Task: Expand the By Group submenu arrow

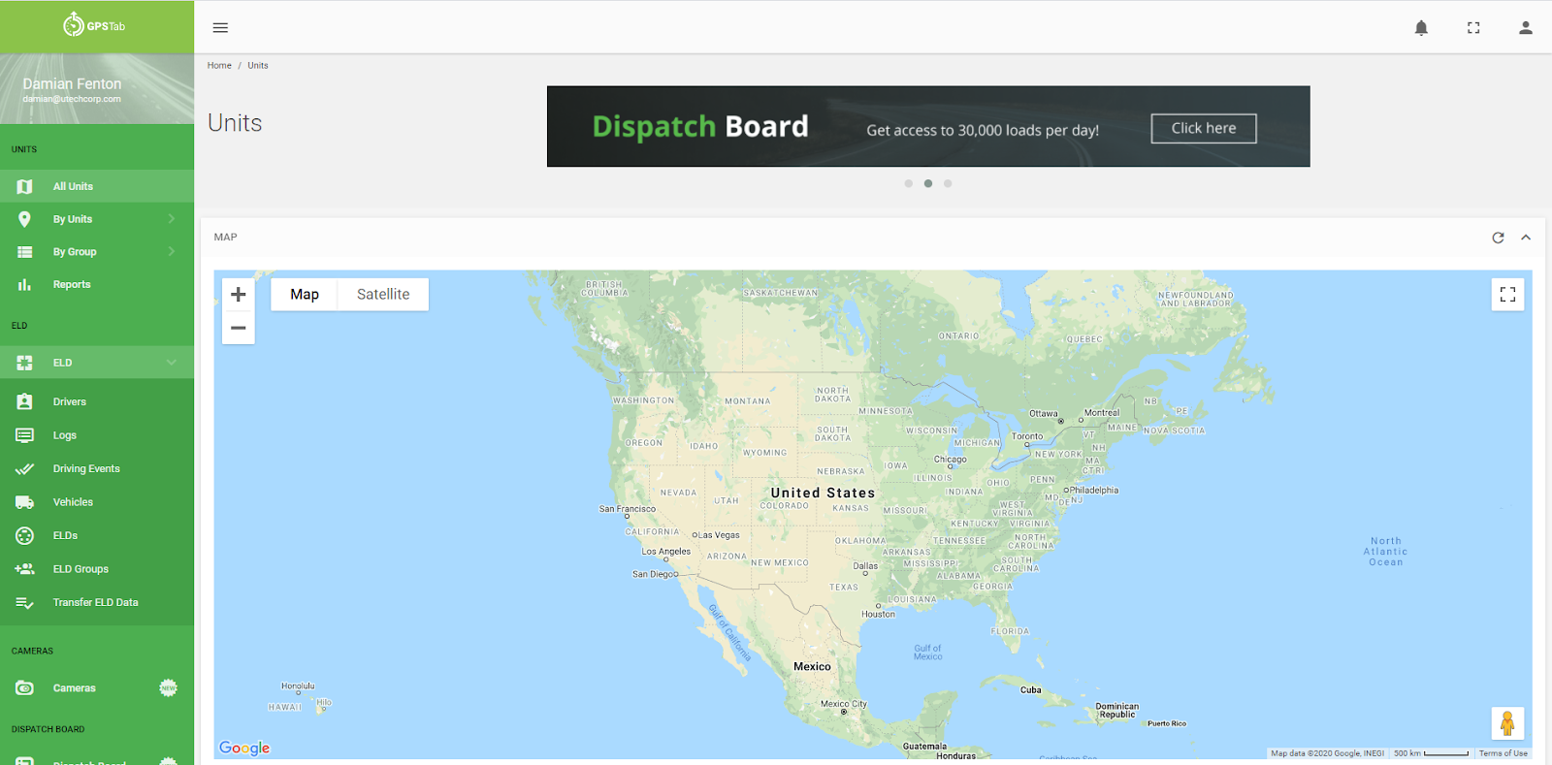Action: [x=172, y=252]
